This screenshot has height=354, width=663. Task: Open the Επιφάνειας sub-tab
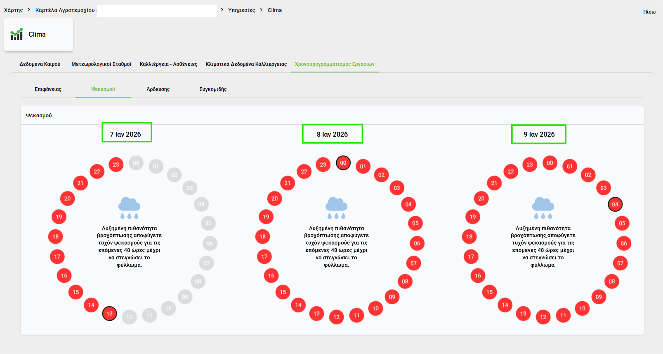(x=48, y=89)
